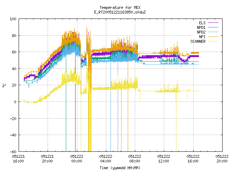Screen dimensions: 229x171
Task: Click the x-axis label 051222 00:00
Action: point(77,159)
